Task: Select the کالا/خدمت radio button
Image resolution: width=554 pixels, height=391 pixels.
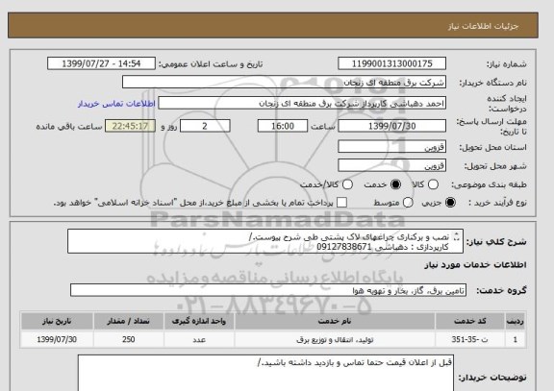Action: [x=347, y=184]
